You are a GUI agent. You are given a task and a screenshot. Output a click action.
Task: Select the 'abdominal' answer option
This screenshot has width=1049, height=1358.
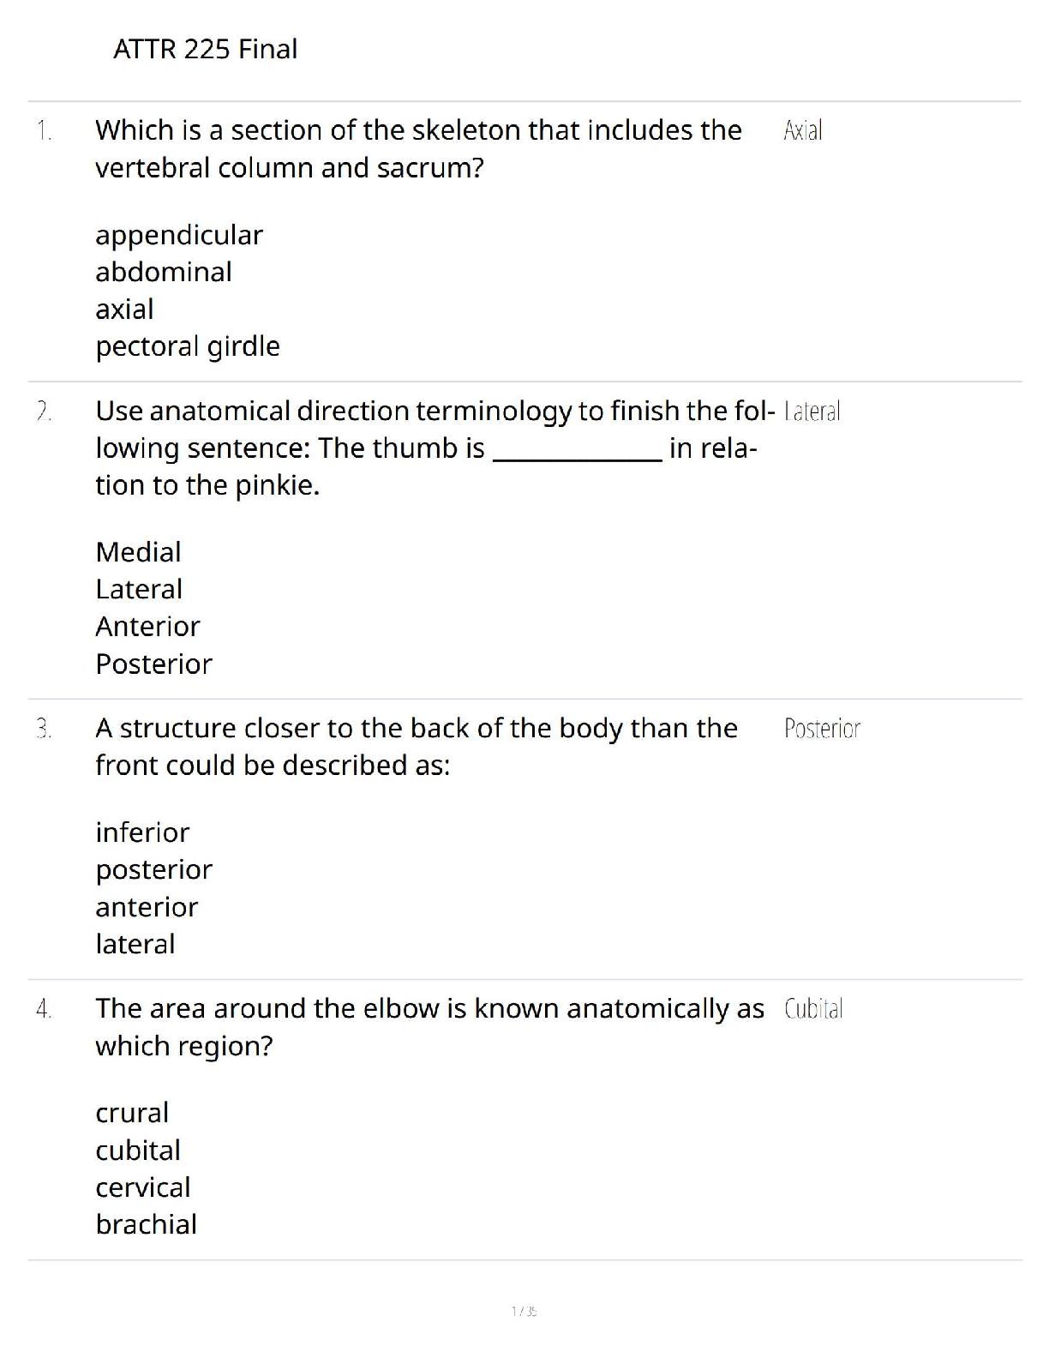click(164, 272)
